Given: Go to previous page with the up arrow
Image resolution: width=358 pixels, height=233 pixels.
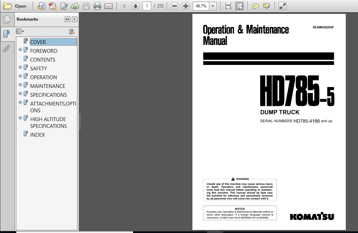Looking at the screenshot, I should pos(124,6).
